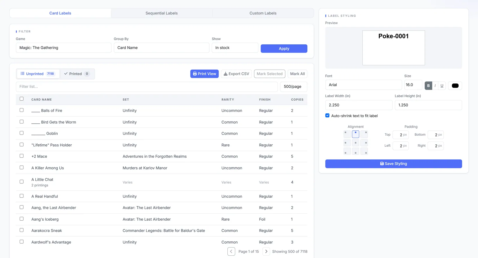
Task: Show the Printed list tab
Action: tap(77, 74)
